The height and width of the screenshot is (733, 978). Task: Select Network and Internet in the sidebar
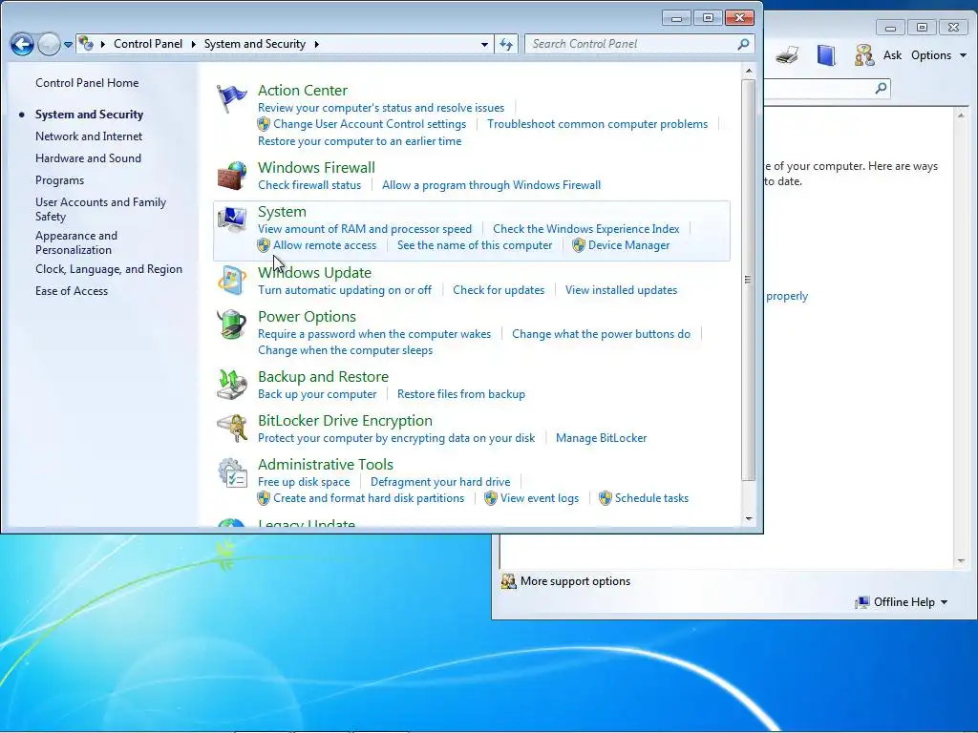click(89, 136)
